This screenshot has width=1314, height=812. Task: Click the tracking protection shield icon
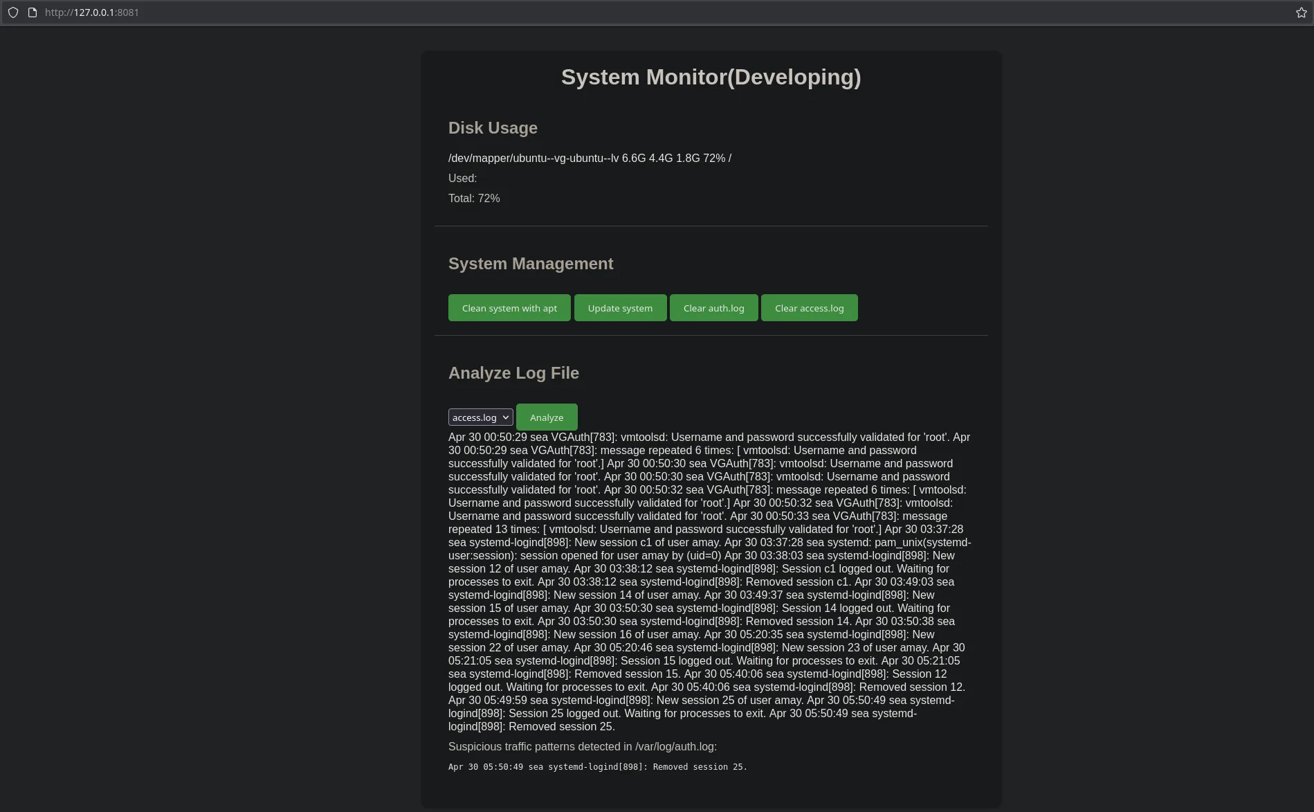(x=13, y=12)
